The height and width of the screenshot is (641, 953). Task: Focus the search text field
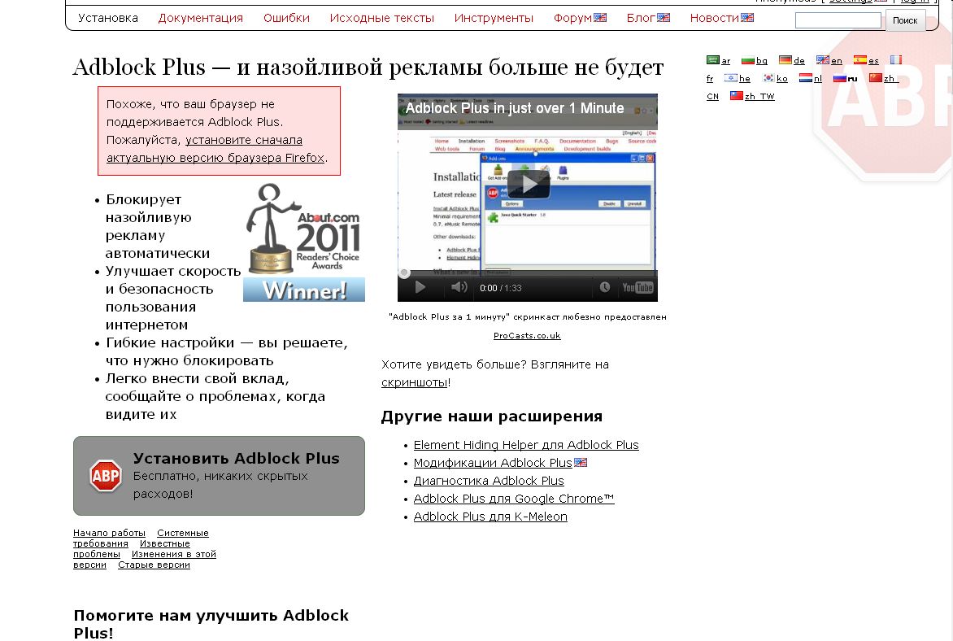[x=838, y=20]
